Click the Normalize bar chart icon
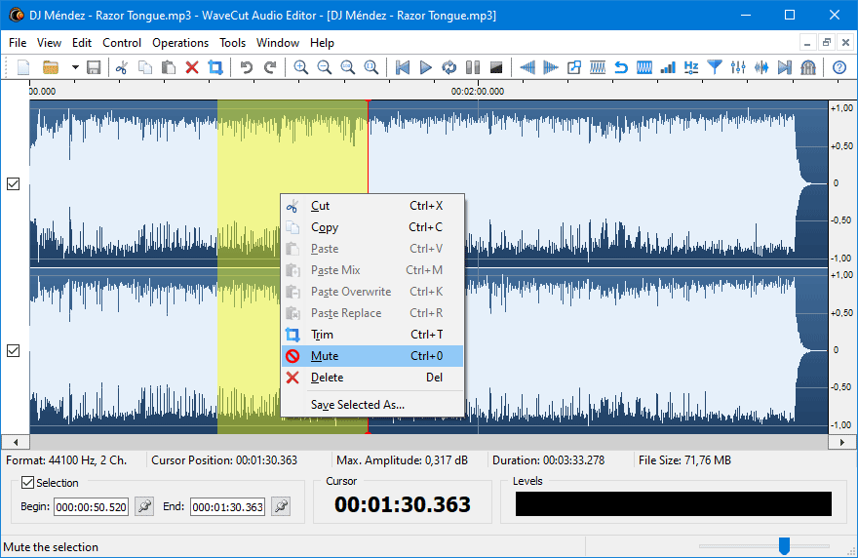Image resolution: width=858 pixels, height=558 pixels. pos(668,67)
